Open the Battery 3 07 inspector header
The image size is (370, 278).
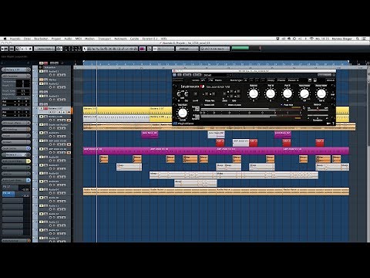[x=16, y=69]
